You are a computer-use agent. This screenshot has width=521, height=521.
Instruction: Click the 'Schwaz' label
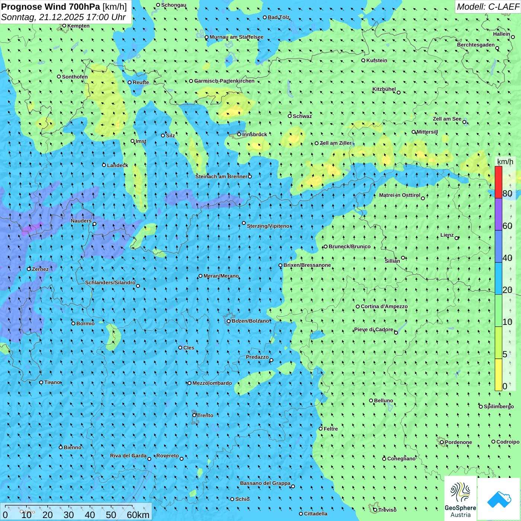(x=302, y=116)
